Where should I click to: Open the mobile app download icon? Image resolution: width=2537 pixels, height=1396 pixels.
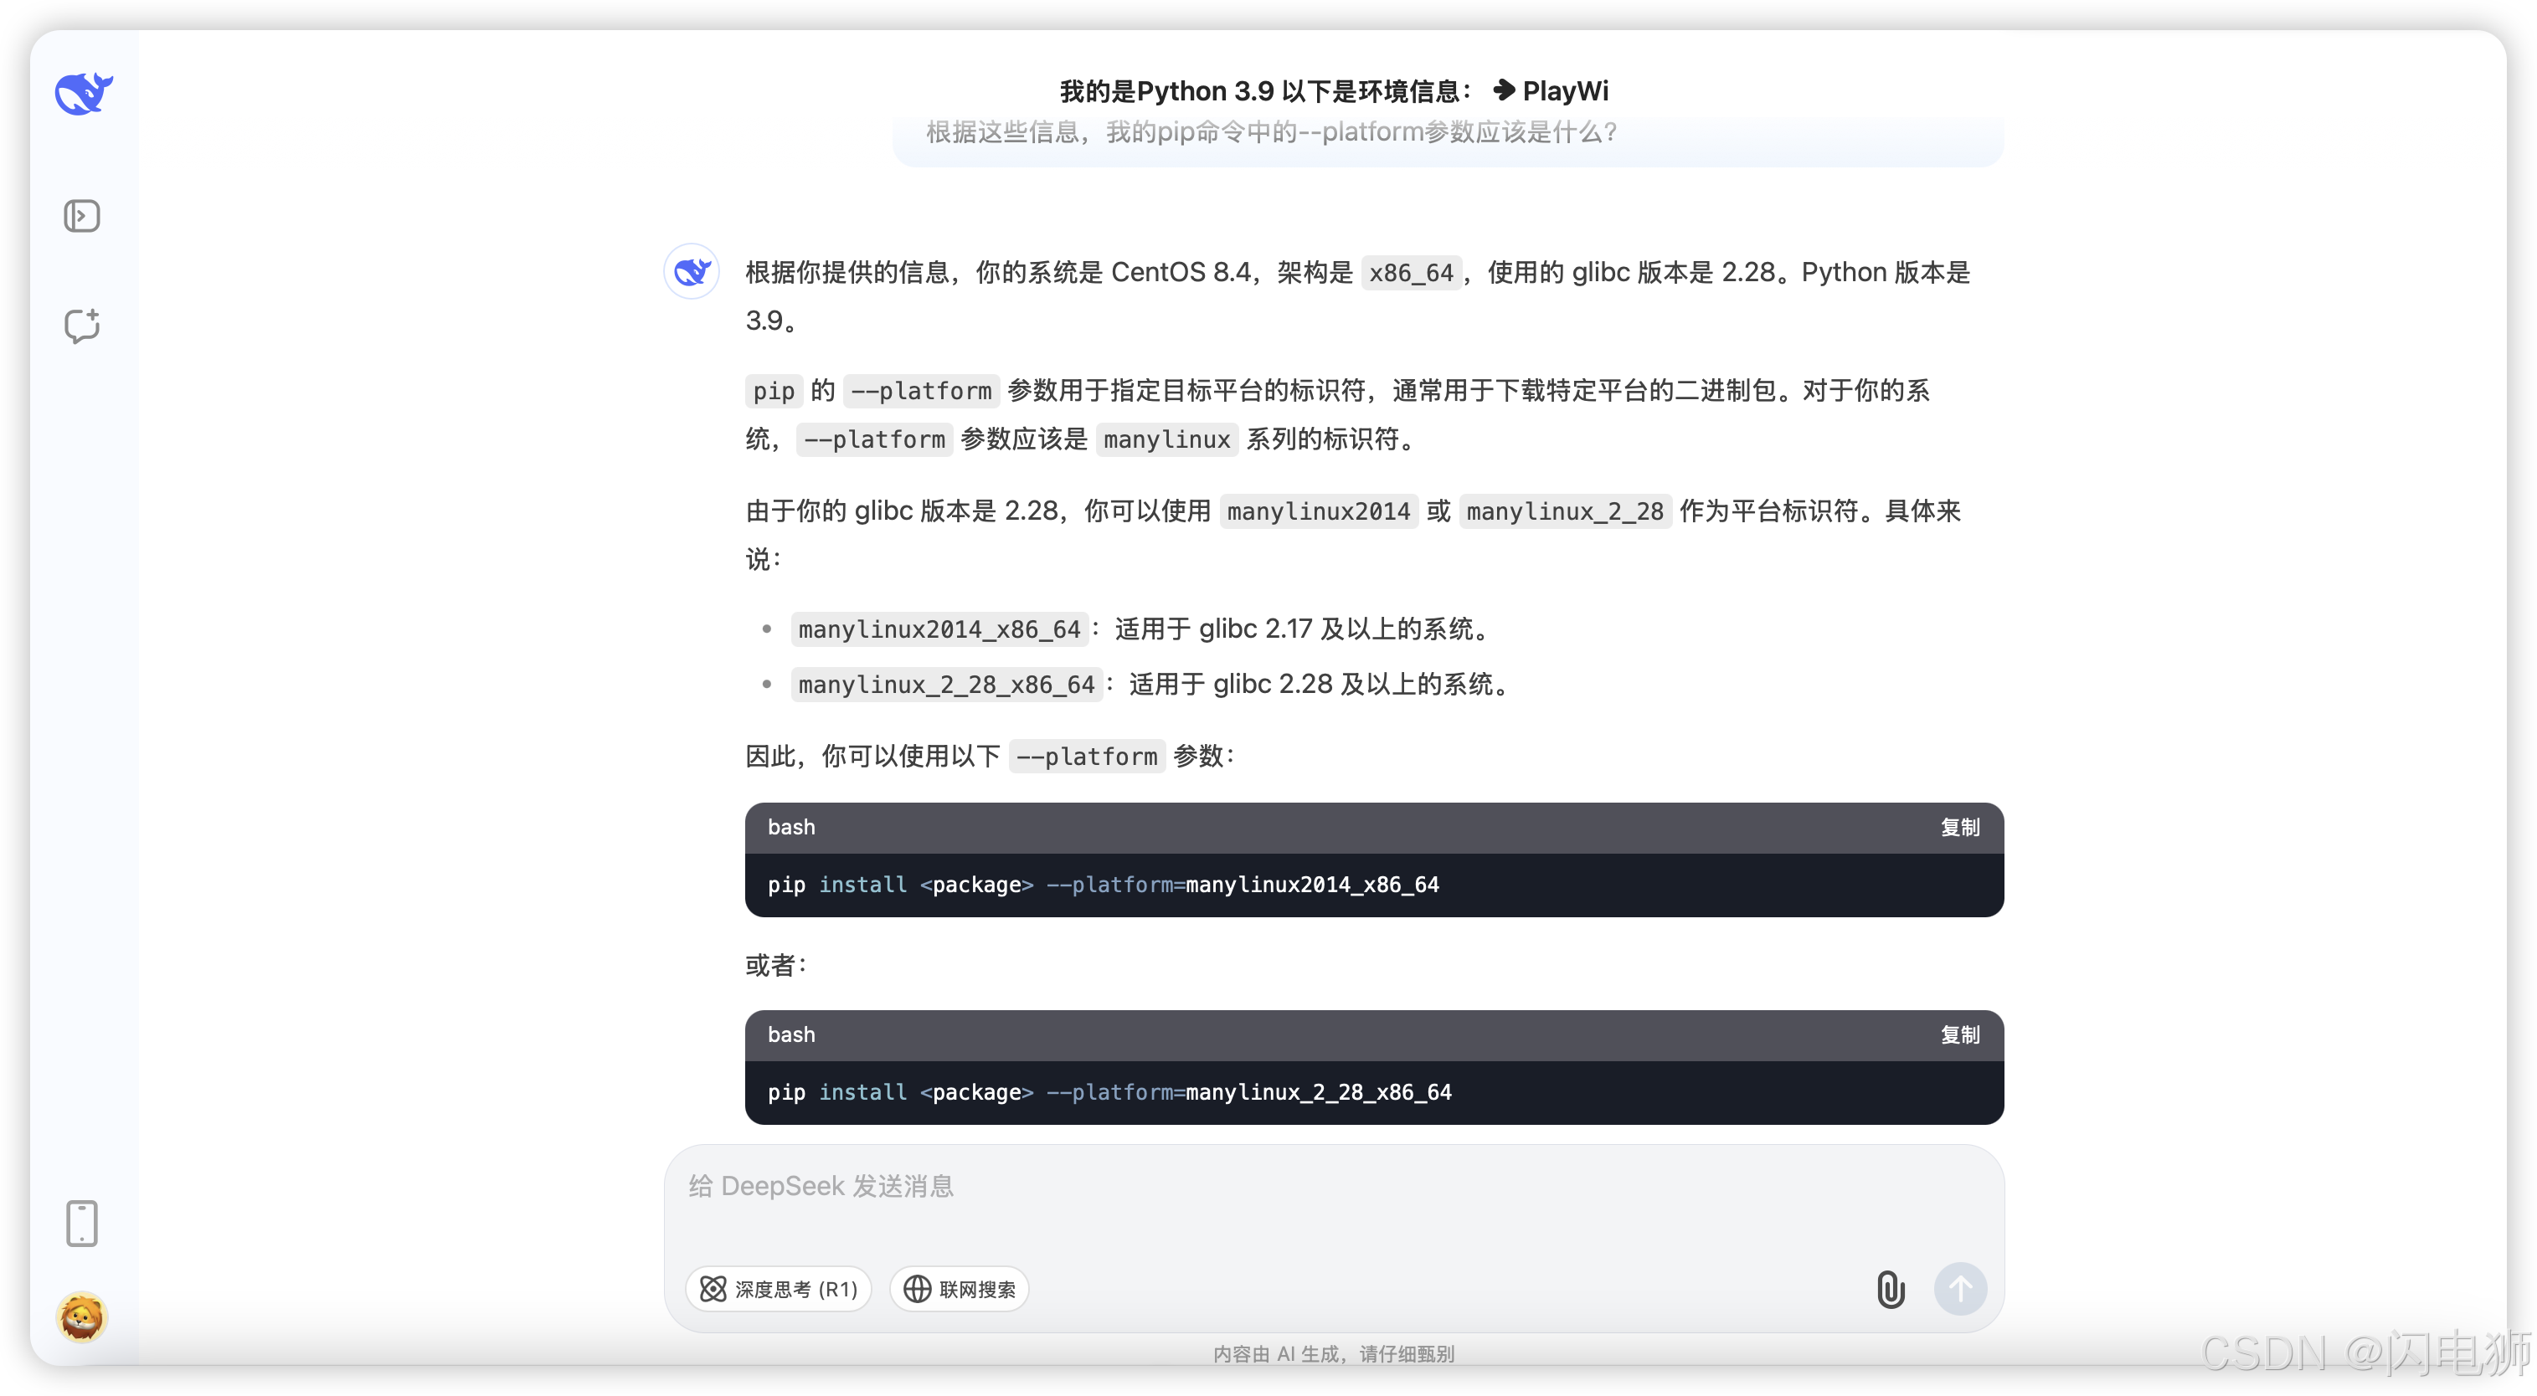pyautogui.click(x=82, y=1223)
